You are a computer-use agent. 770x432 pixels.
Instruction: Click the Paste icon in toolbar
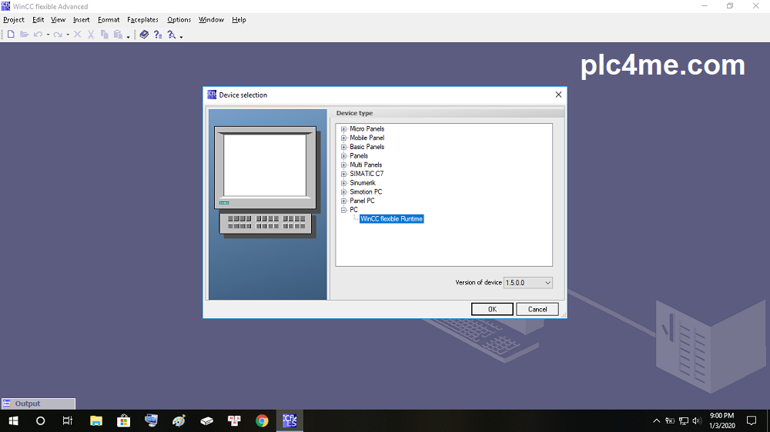118,35
